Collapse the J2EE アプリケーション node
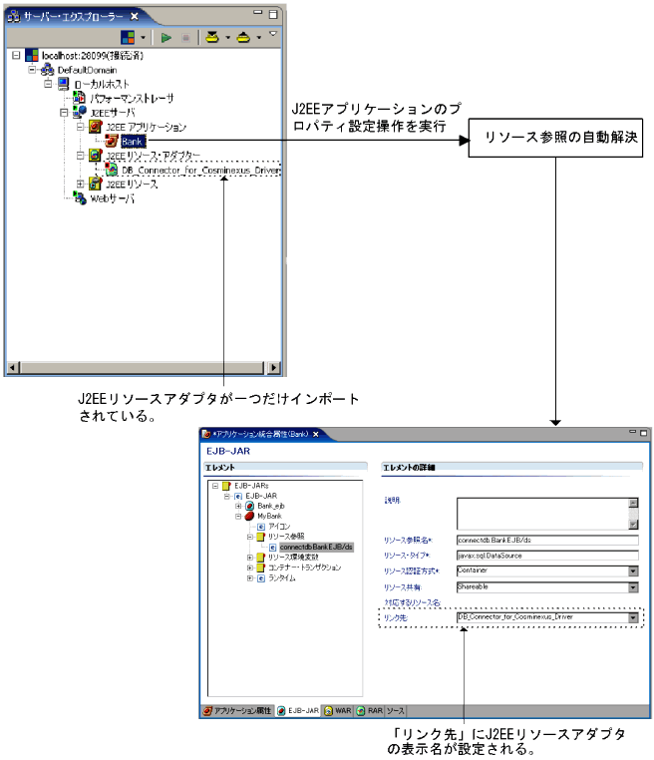This screenshot has height=760, width=654. tap(81, 127)
